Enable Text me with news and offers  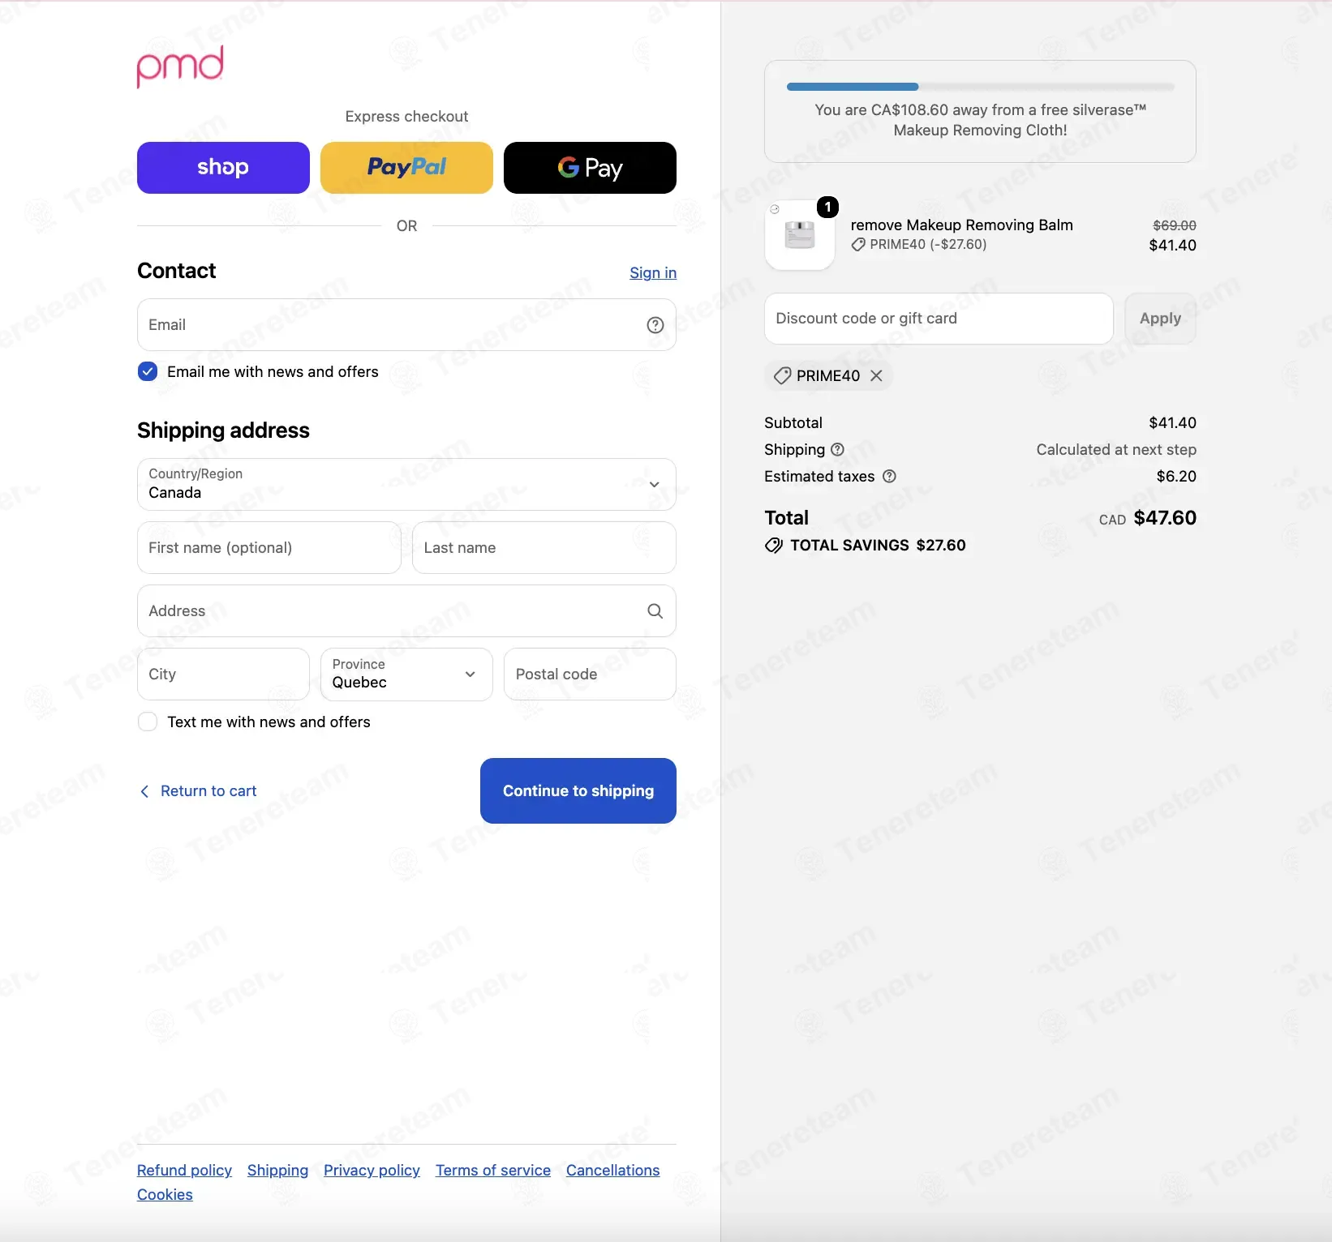click(148, 722)
